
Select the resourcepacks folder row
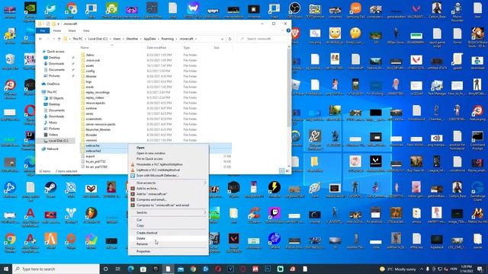click(x=156, y=103)
